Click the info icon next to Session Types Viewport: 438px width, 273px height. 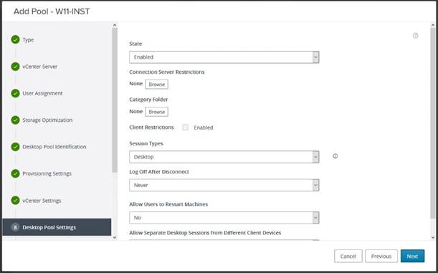pos(335,156)
